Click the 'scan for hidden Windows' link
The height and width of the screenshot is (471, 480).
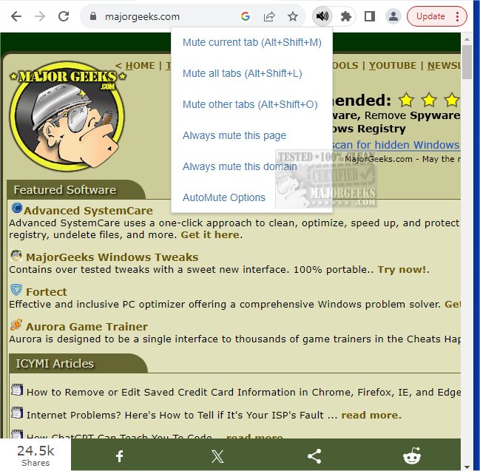click(396, 145)
